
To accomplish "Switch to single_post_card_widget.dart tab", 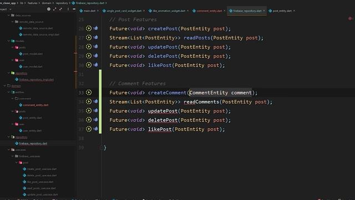I will 124,11.
